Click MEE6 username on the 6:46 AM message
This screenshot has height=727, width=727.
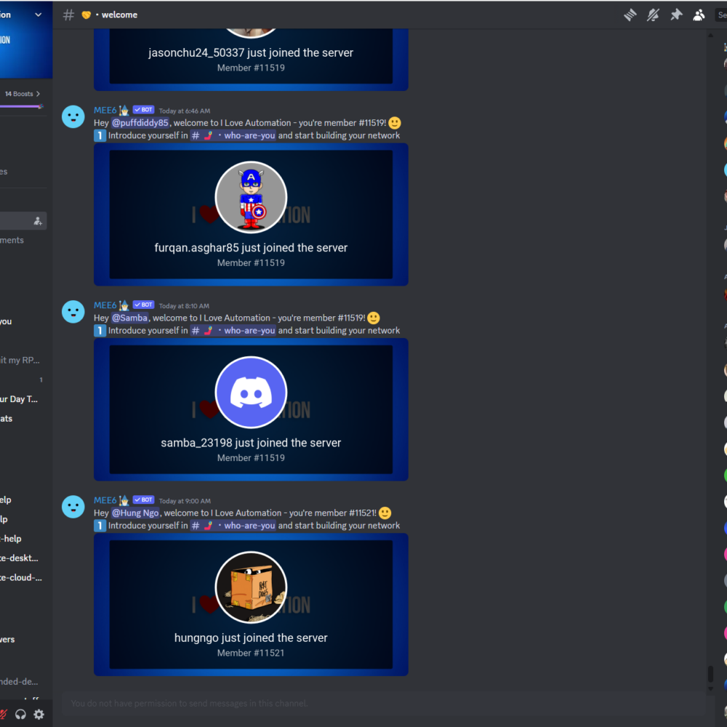coord(105,111)
